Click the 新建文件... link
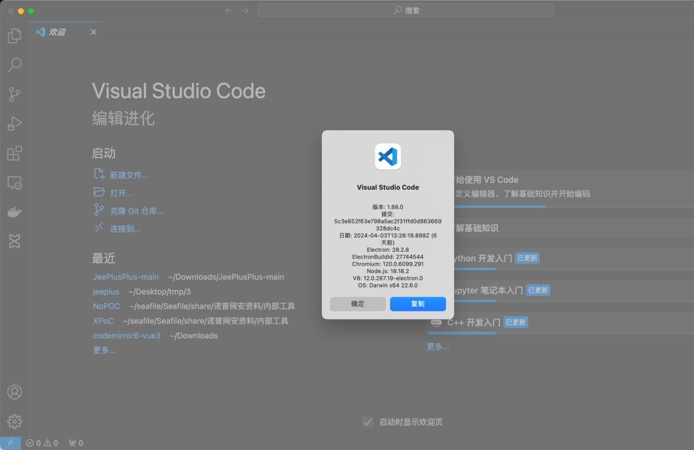 (129, 175)
